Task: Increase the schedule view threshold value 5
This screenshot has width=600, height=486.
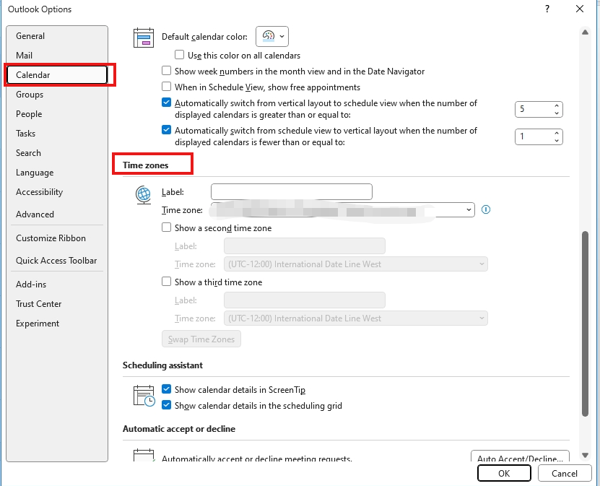Action: 557,105
